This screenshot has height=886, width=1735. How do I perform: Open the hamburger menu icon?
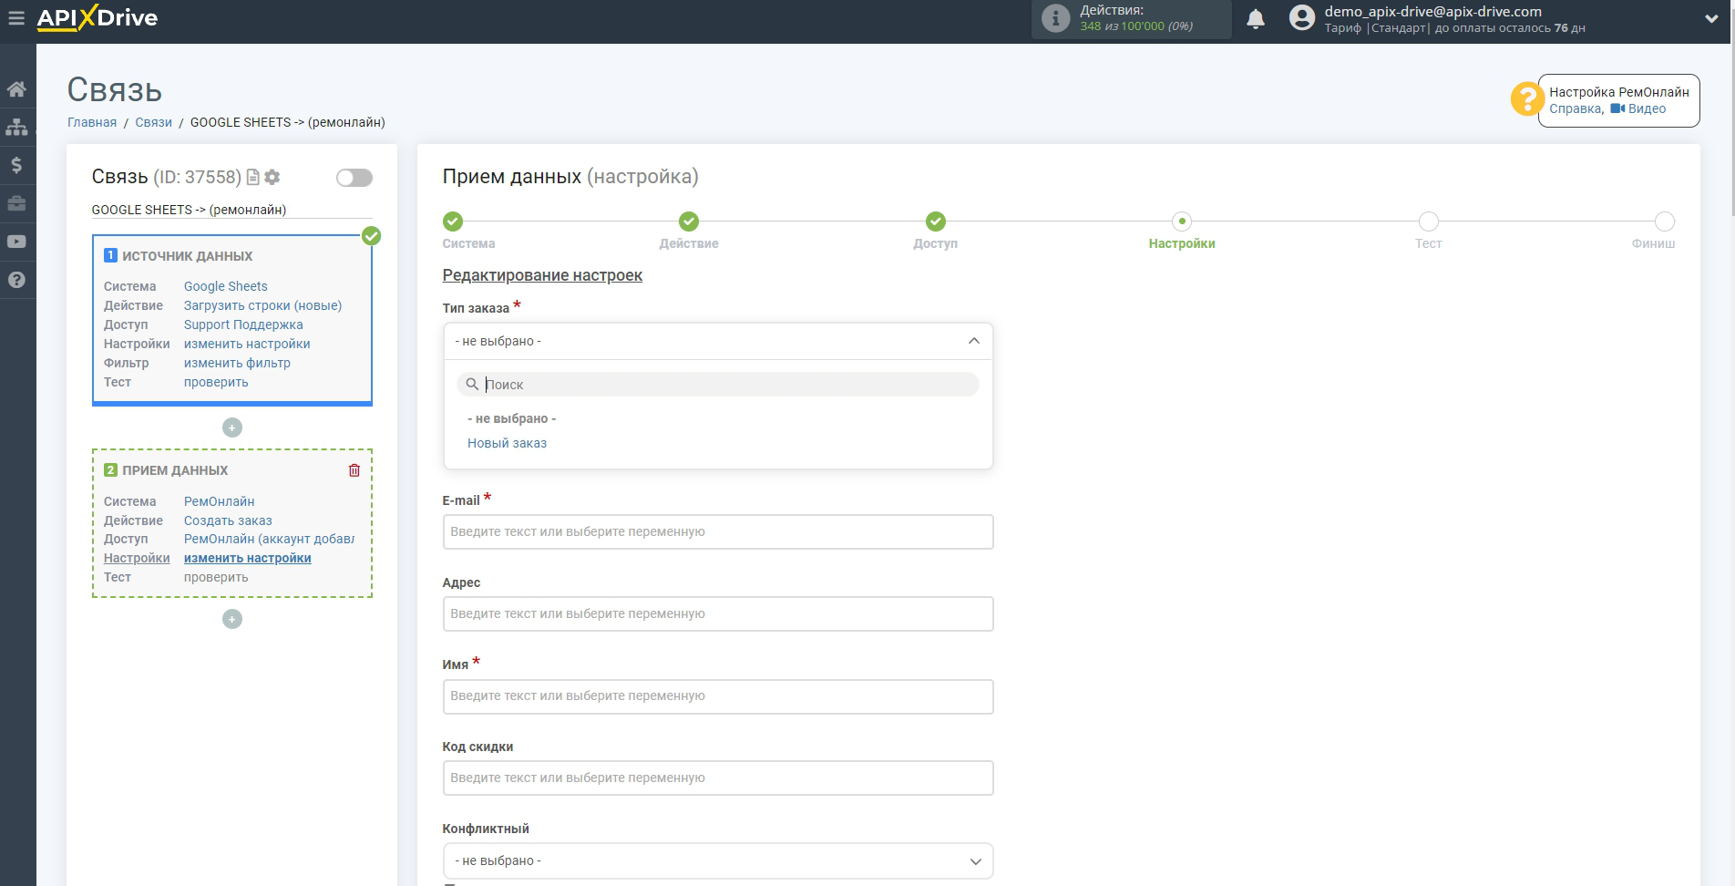pyautogui.click(x=16, y=18)
